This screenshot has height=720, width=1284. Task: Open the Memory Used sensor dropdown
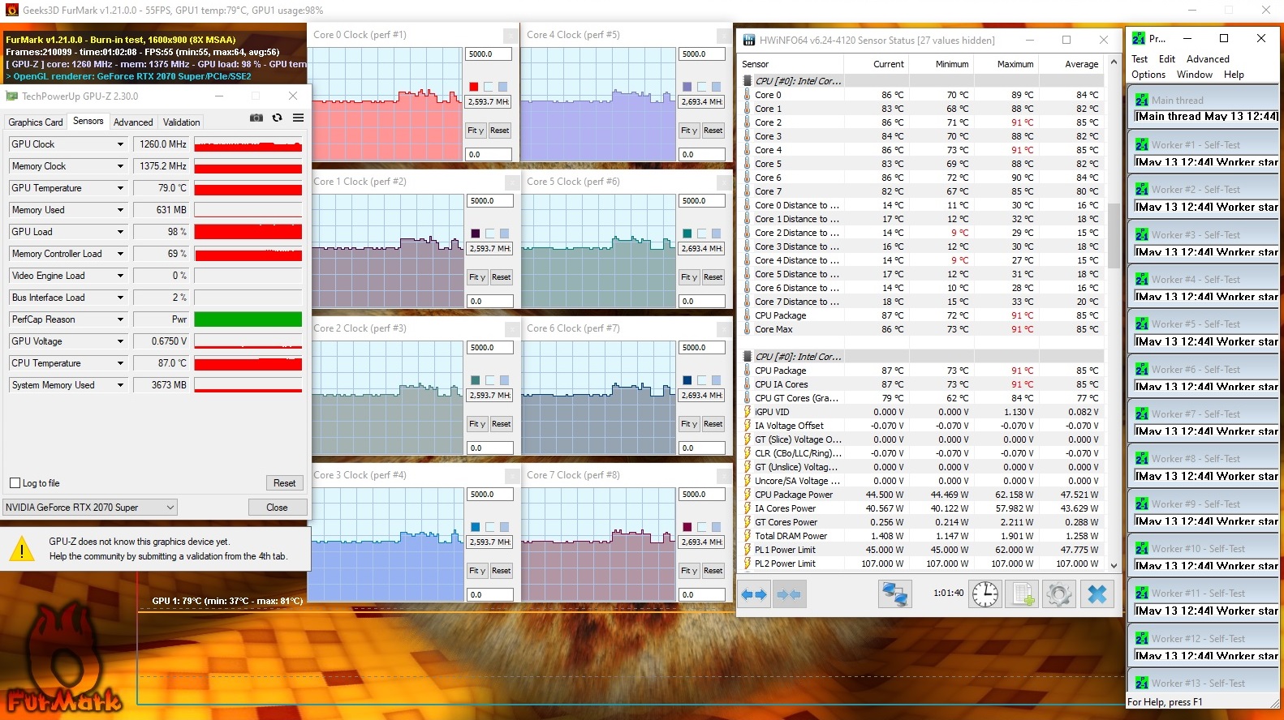click(x=120, y=210)
